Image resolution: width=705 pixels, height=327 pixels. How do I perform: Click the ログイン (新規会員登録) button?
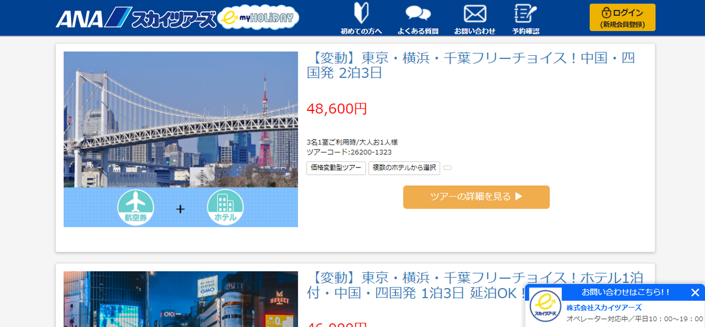[x=622, y=17]
